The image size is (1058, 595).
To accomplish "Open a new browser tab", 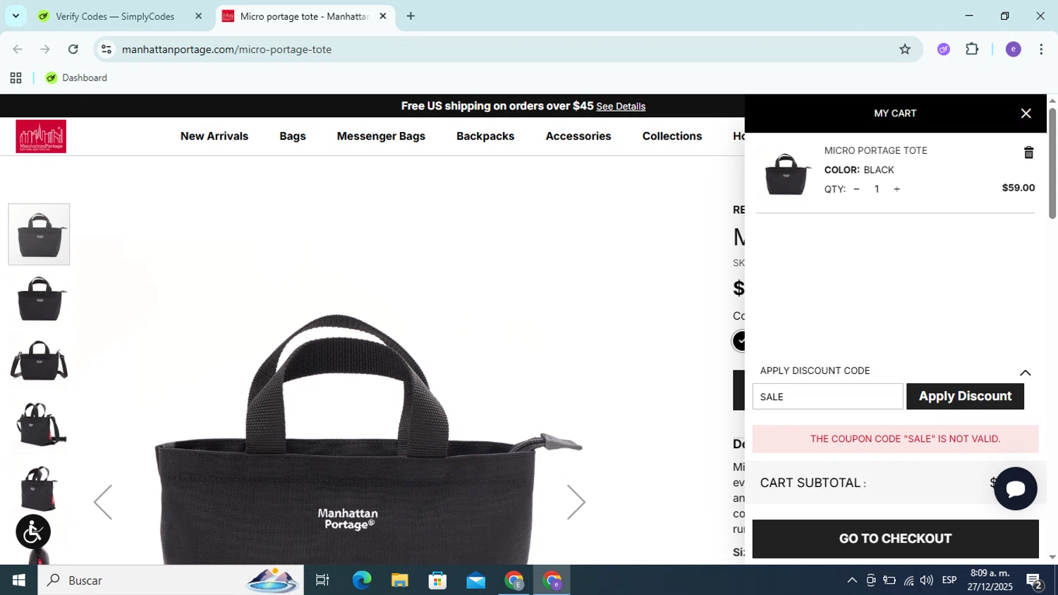I will (x=411, y=16).
